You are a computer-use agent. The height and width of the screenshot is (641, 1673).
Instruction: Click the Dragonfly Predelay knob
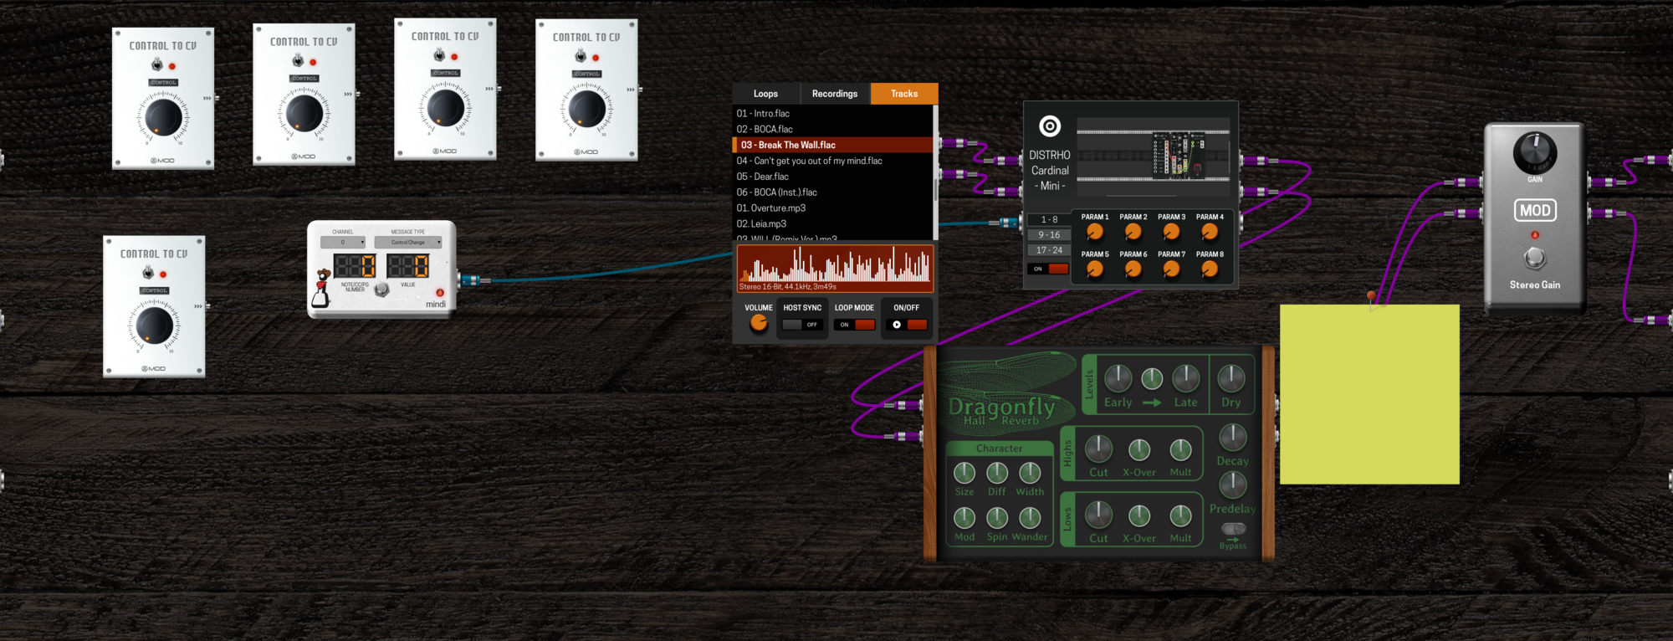click(x=1233, y=485)
